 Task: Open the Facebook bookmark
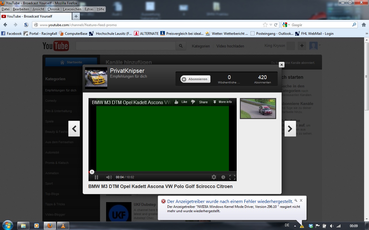(12, 33)
